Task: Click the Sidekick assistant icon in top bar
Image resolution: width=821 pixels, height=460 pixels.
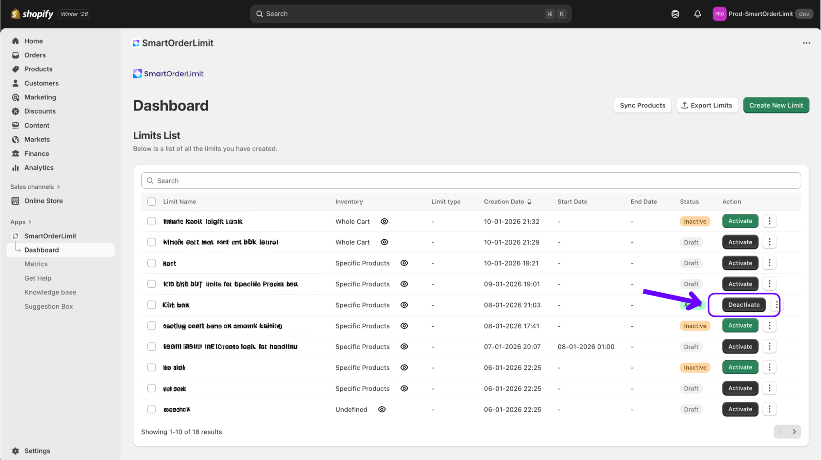Action: 675,14
